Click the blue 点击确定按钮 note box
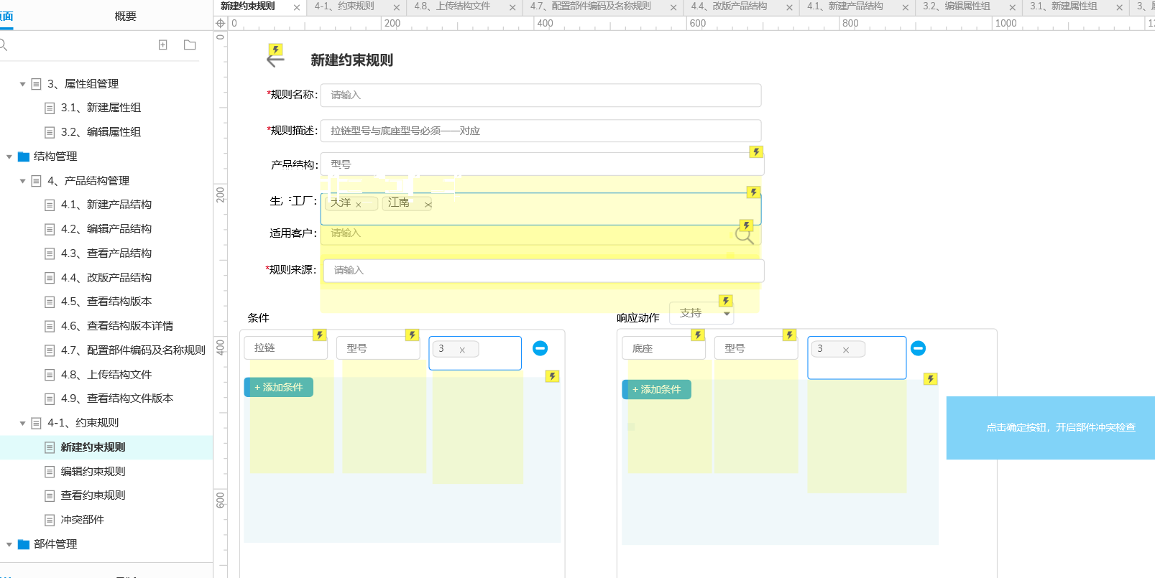The width and height of the screenshot is (1155, 578). point(1051,428)
